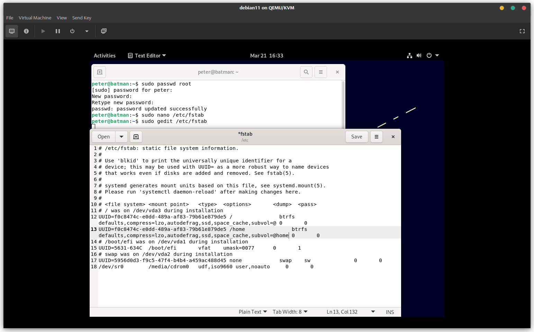
Task: Click 'subvol=@home' option text on line 13
Action: (x=270, y=235)
